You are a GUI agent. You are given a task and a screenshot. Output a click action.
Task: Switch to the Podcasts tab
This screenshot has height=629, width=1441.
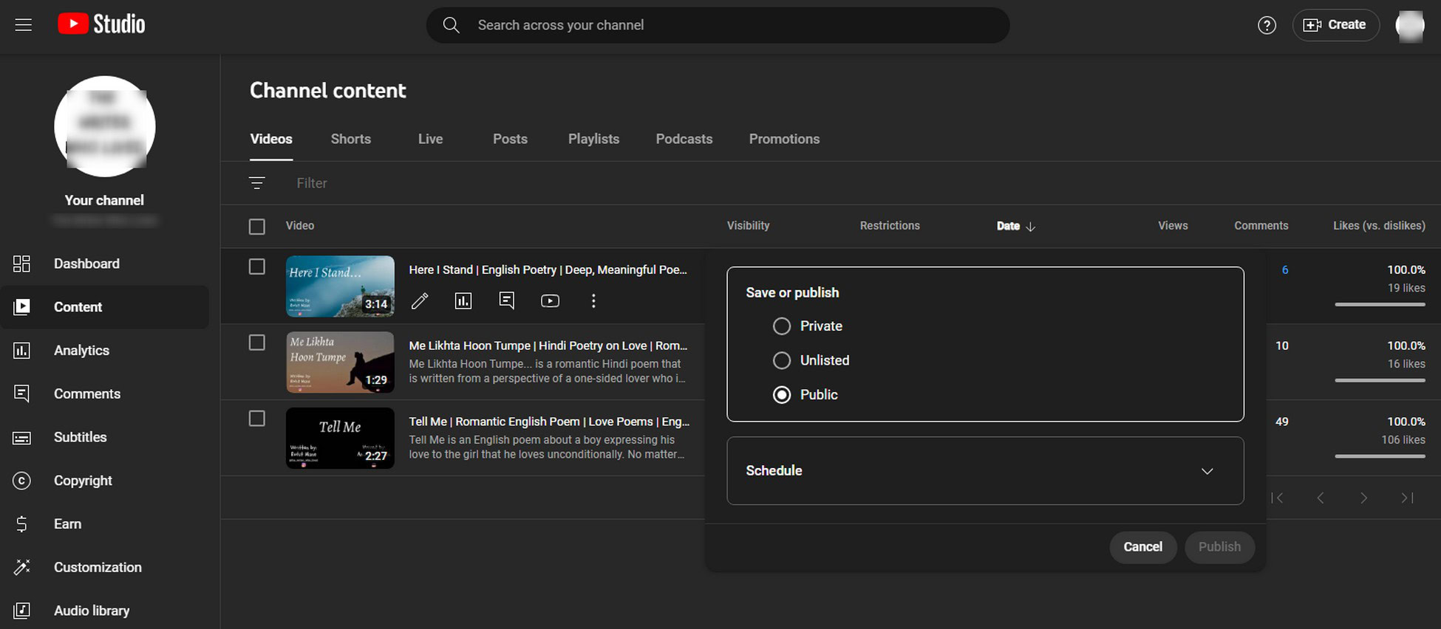pos(684,139)
